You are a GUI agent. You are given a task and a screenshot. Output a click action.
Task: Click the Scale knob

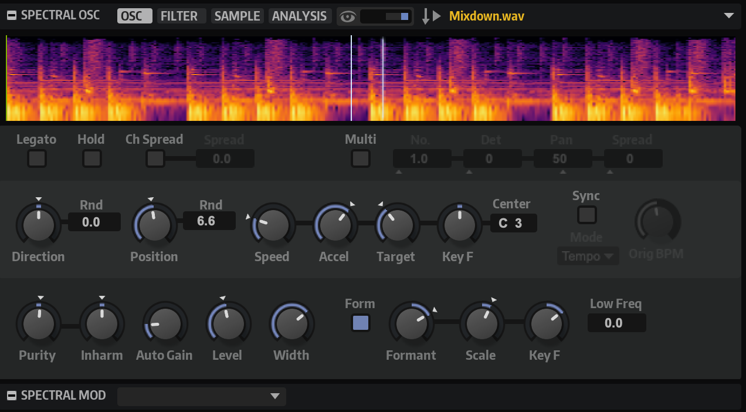(481, 323)
